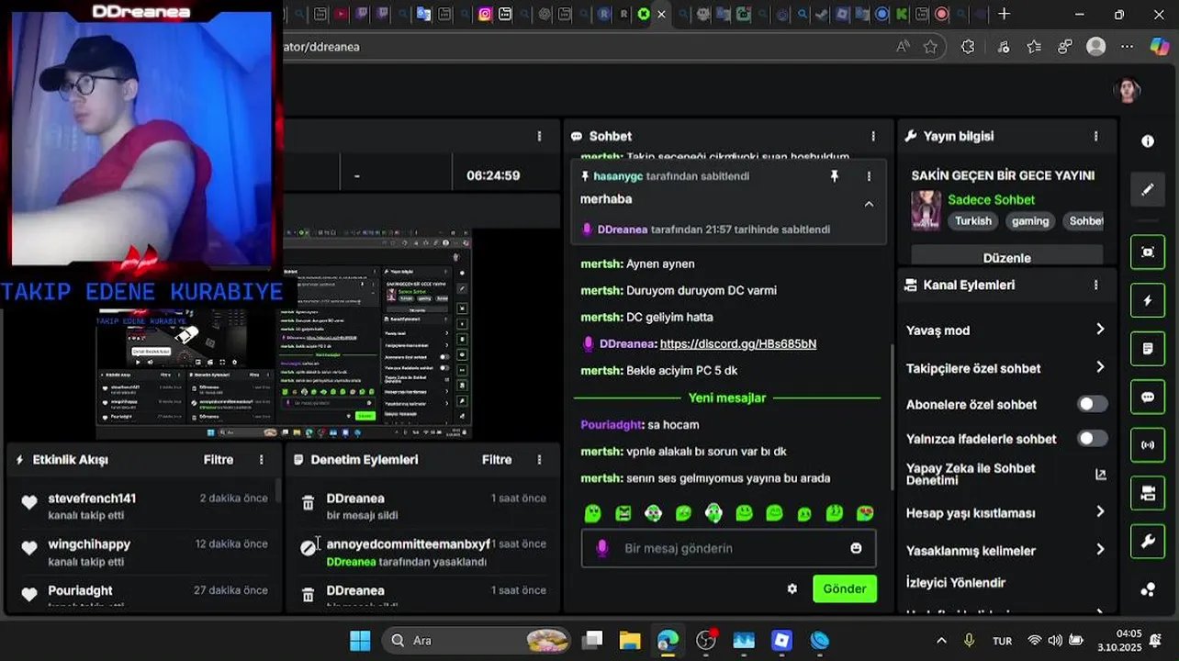
Task: Expand Yasaklanmış kelimeler settings
Action: point(1005,551)
